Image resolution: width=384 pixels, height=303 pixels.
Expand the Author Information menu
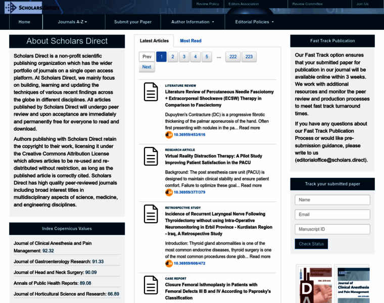click(x=193, y=22)
